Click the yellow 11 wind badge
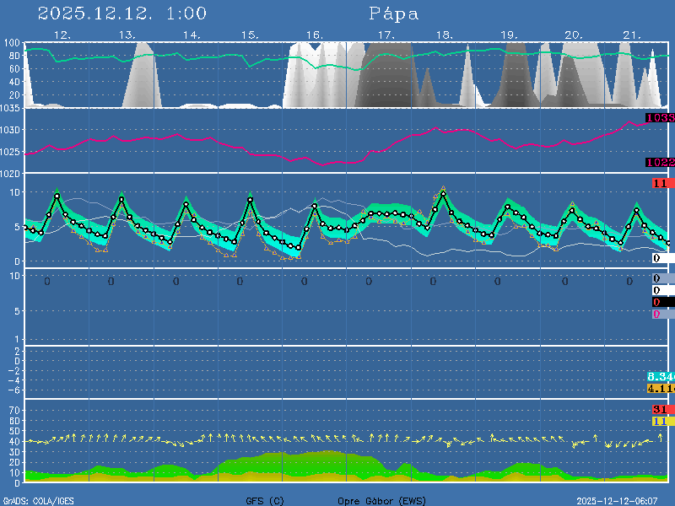 pos(660,421)
